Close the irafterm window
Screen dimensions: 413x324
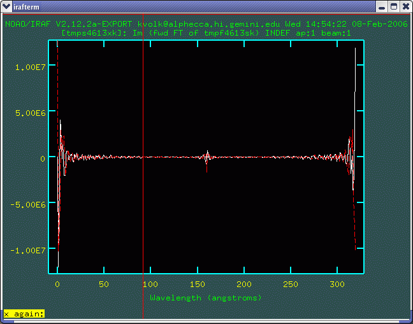tap(406, 6)
